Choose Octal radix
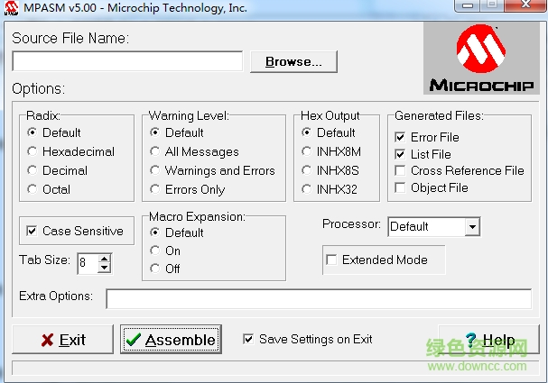This screenshot has height=383, width=548. click(x=33, y=189)
